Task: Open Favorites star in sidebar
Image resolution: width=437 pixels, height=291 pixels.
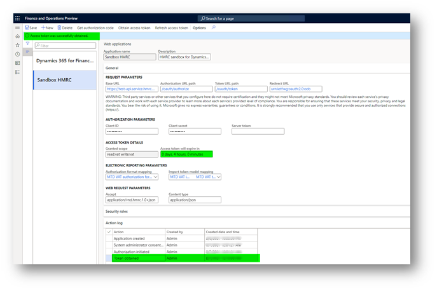Action: click(17, 45)
